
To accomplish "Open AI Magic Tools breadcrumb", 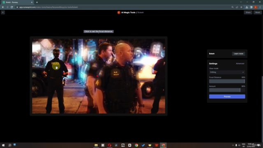I will click(128, 12).
